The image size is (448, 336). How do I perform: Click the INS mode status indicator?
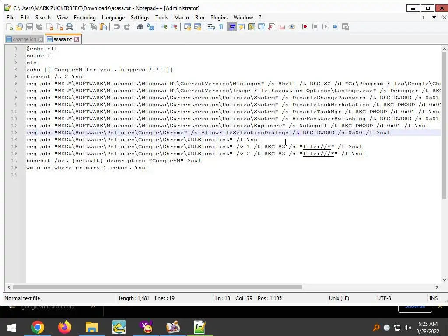pos(433,298)
